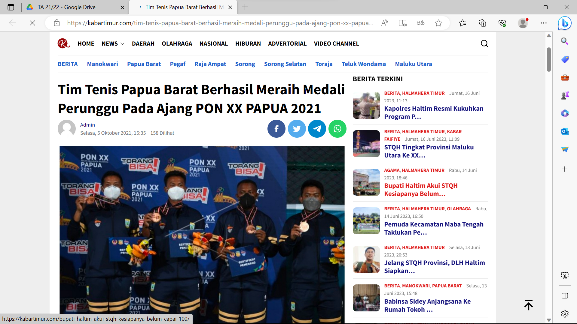View site information lock icon
The image size is (577, 324).
(x=57, y=23)
